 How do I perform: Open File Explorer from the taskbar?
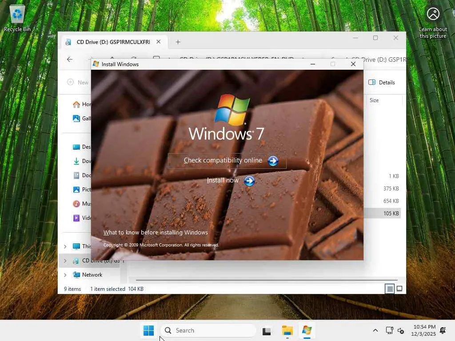[287, 330]
